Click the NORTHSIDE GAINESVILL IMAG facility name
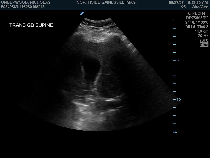210x158 pixels. click(x=106, y=2)
